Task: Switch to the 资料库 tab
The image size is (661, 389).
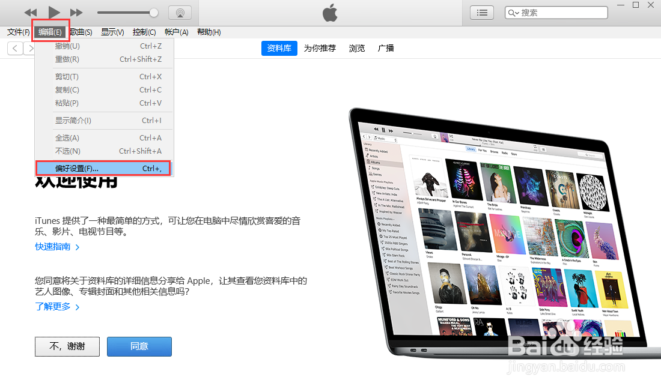Action: [x=279, y=48]
